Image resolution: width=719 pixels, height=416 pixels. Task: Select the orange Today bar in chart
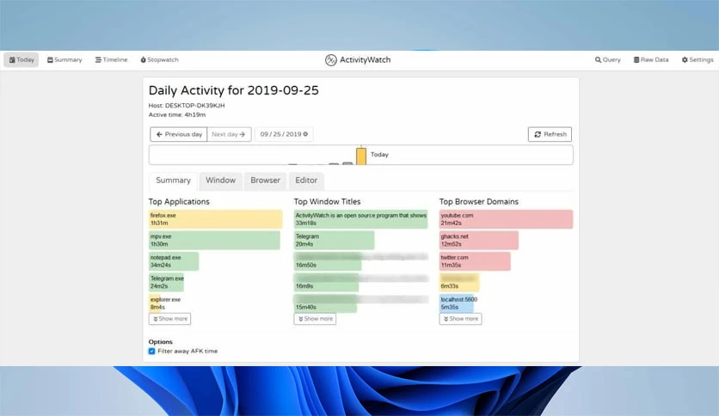point(361,156)
